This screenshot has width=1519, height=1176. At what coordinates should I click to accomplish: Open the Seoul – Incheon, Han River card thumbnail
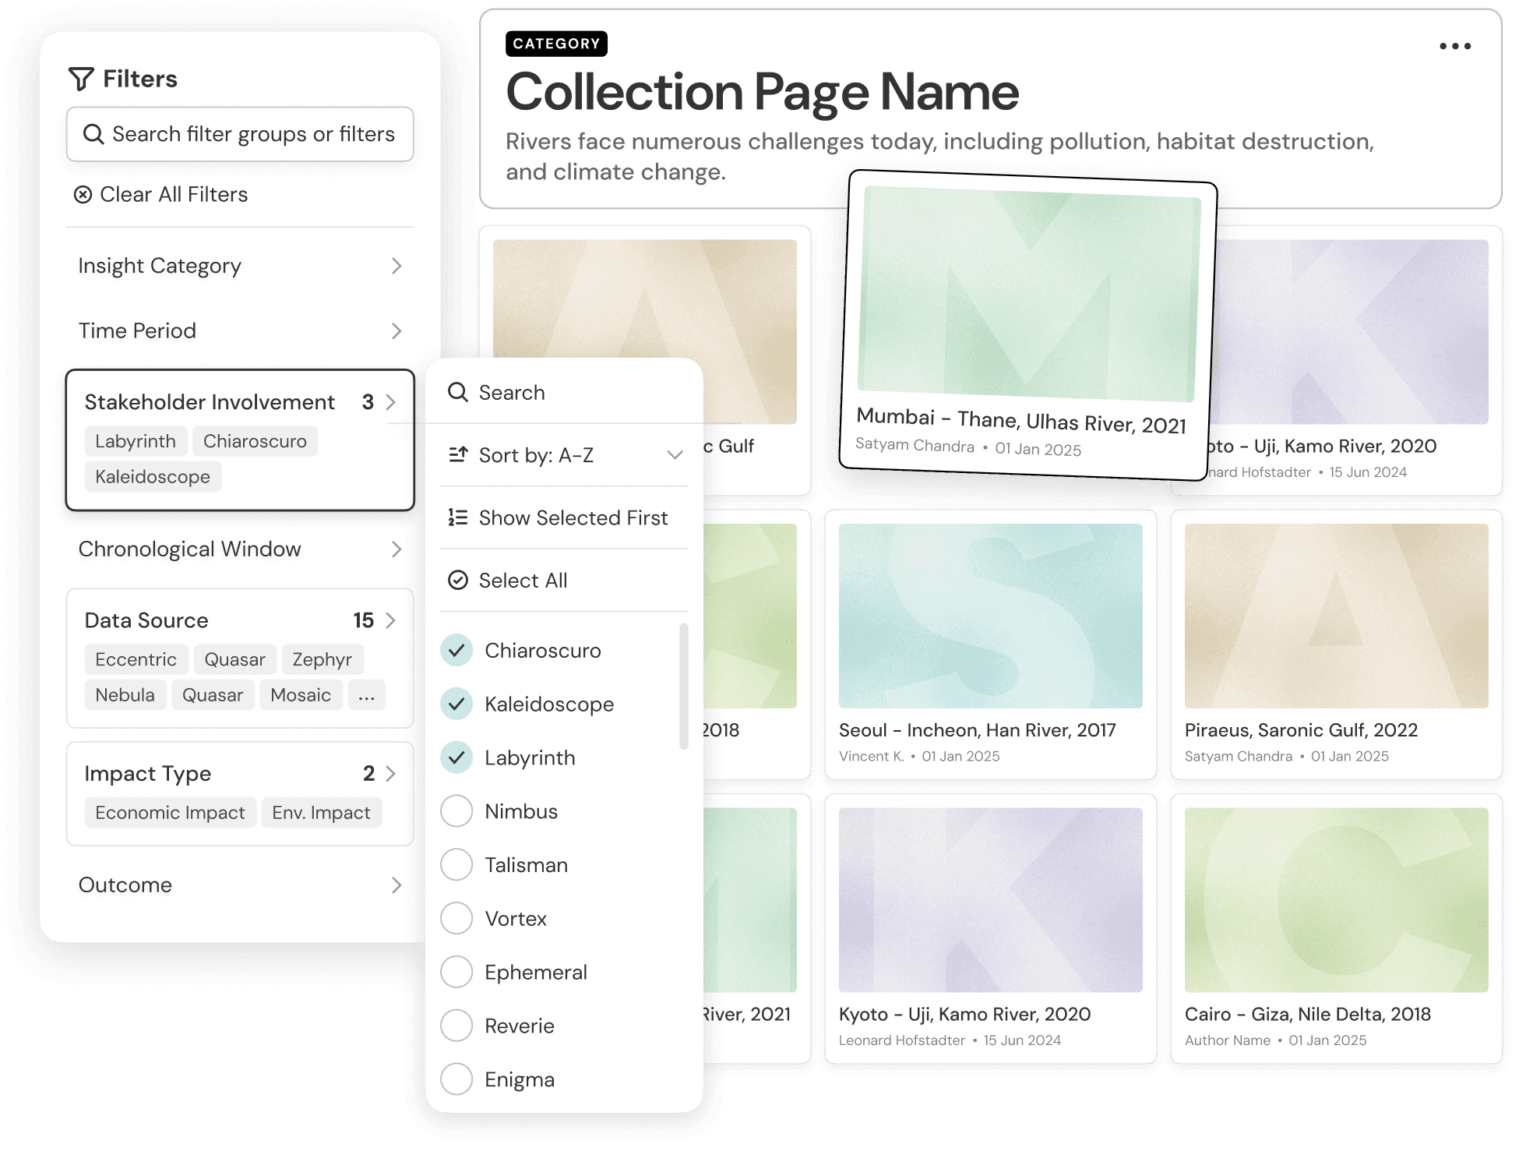pyautogui.click(x=990, y=616)
